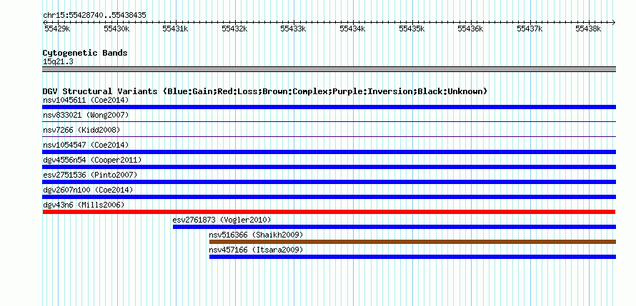Open the dgv43n6 (Mills2006) variant label

(x=84, y=205)
